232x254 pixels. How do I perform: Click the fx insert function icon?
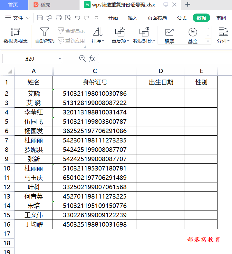[92, 58]
